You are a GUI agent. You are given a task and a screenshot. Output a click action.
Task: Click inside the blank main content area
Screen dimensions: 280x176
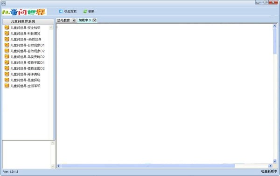coord(164,94)
